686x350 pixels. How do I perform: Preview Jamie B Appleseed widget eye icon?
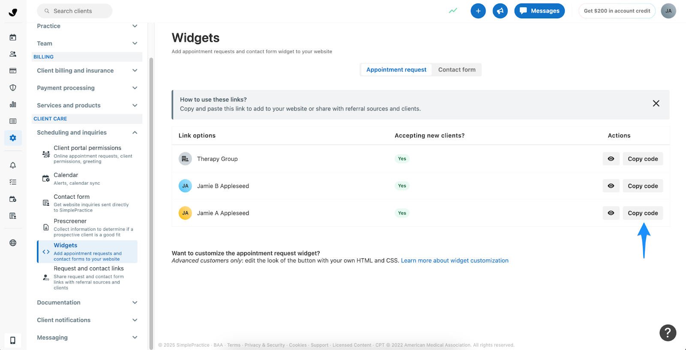click(611, 186)
